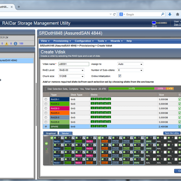Image resolution: width=181 pixels, height=181 pixels.
Task: Click the second enclosure's green status check
Action: point(99,138)
